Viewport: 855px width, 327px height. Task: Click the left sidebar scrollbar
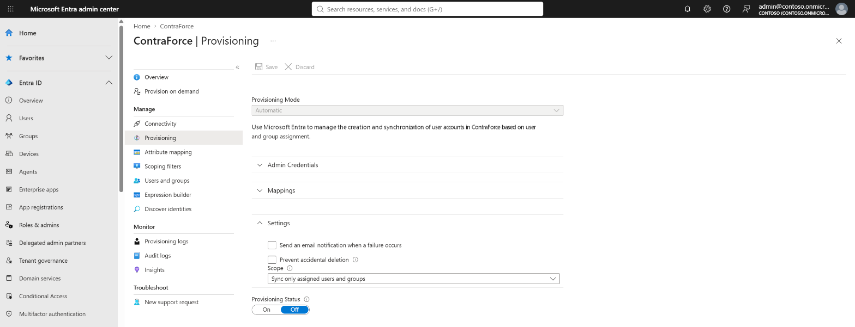coord(121,108)
